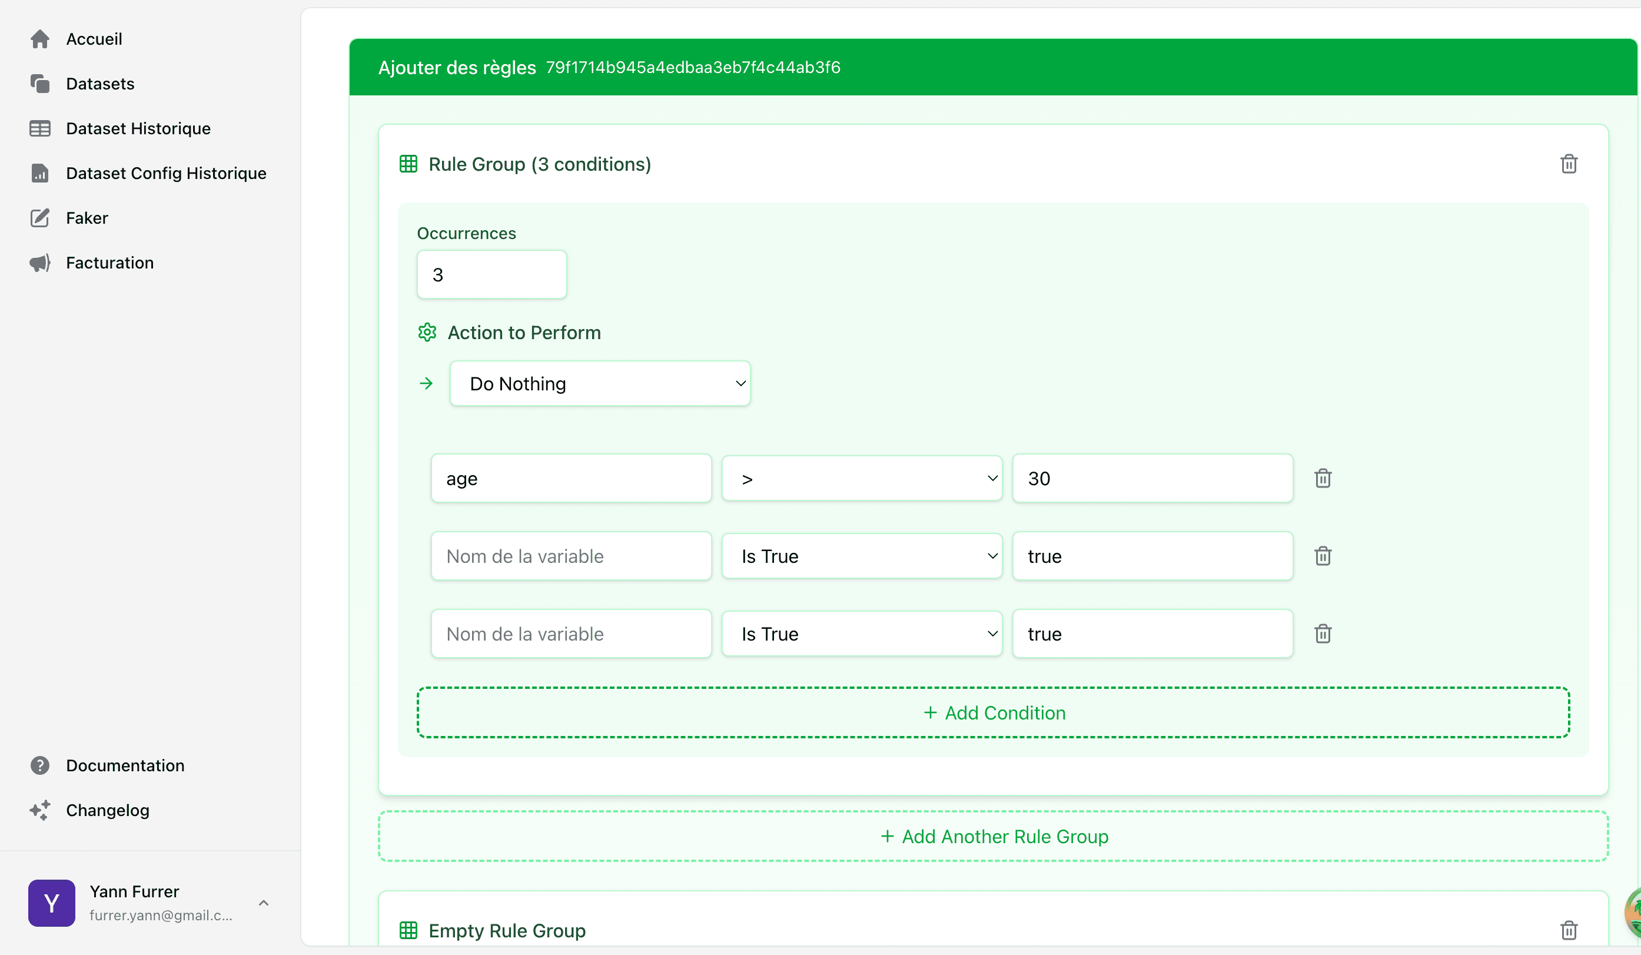Click the Accueil home icon
Image resolution: width=1641 pixels, height=955 pixels.
[39, 39]
